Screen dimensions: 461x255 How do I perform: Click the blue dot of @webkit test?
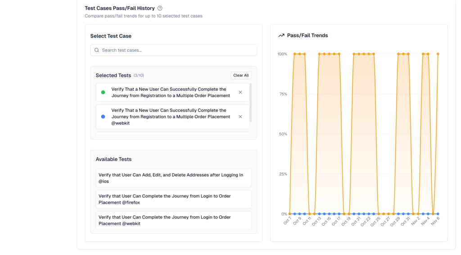103,116
